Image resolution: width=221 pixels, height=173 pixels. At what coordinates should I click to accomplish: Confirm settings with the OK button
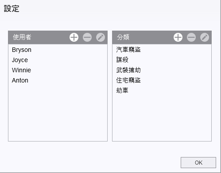click(198, 162)
